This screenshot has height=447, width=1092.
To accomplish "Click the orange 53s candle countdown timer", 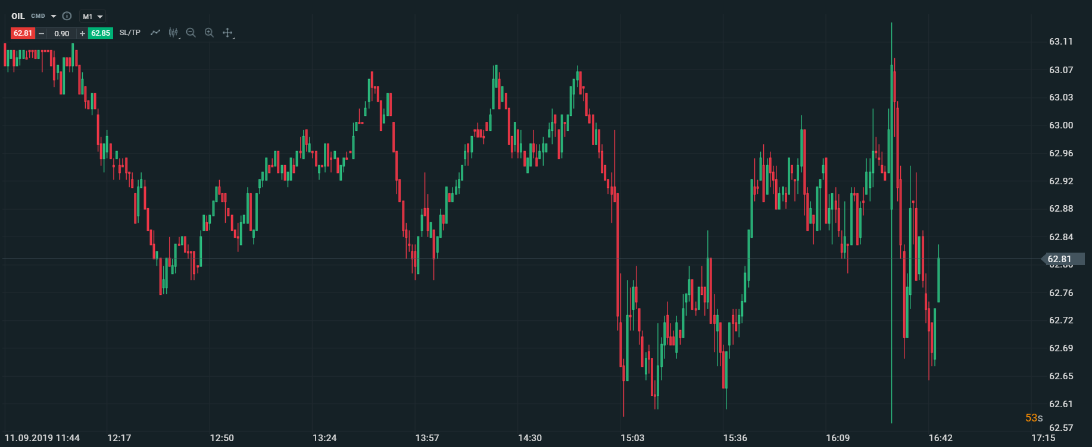I will [x=1034, y=418].
